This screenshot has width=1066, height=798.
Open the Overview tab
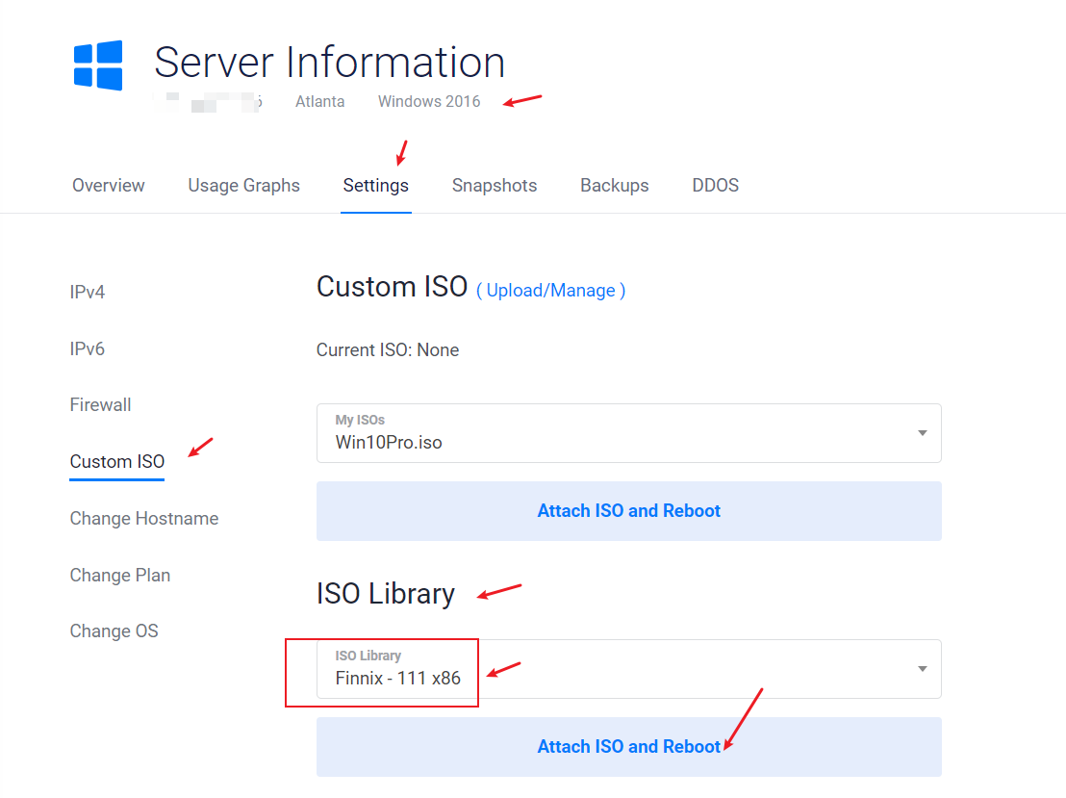tap(109, 186)
